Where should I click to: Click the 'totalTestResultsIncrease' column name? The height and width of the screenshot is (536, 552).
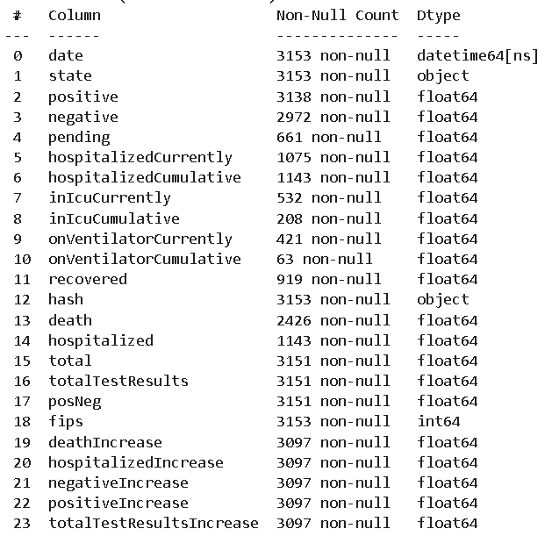(x=154, y=523)
